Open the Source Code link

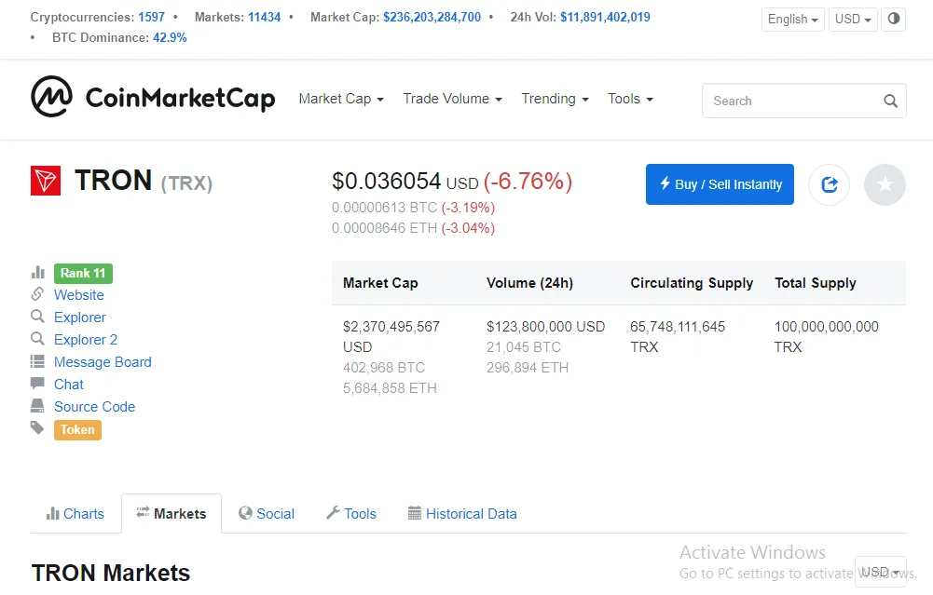95,407
